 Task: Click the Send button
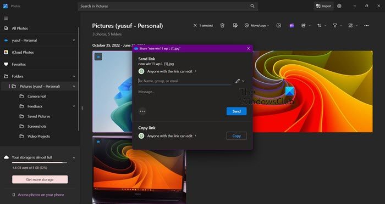click(237, 111)
